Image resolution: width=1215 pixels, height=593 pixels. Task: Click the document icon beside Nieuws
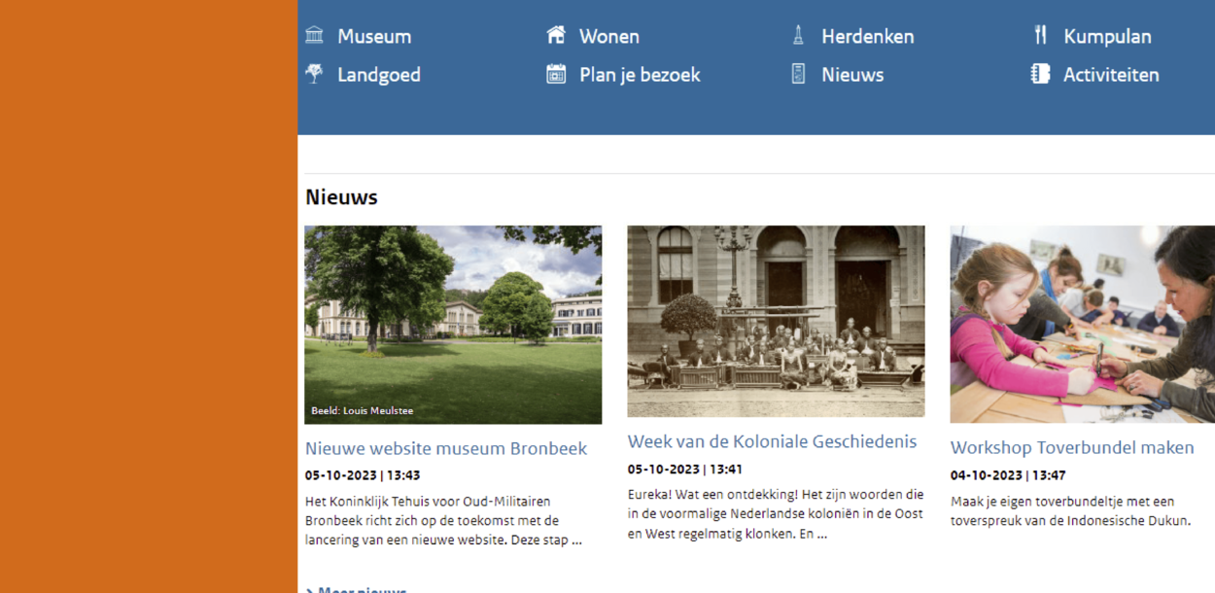[798, 74]
